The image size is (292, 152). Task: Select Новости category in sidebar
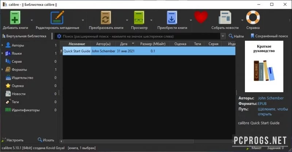19,94
